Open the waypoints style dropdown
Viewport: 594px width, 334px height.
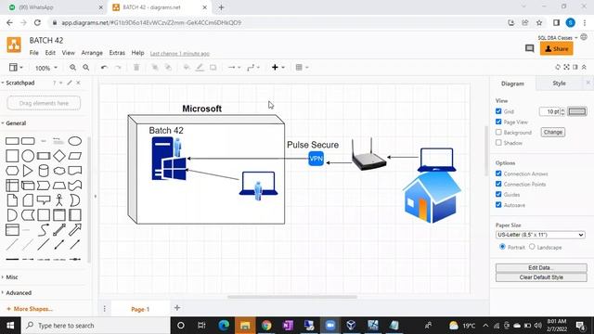(x=253, y=68)
